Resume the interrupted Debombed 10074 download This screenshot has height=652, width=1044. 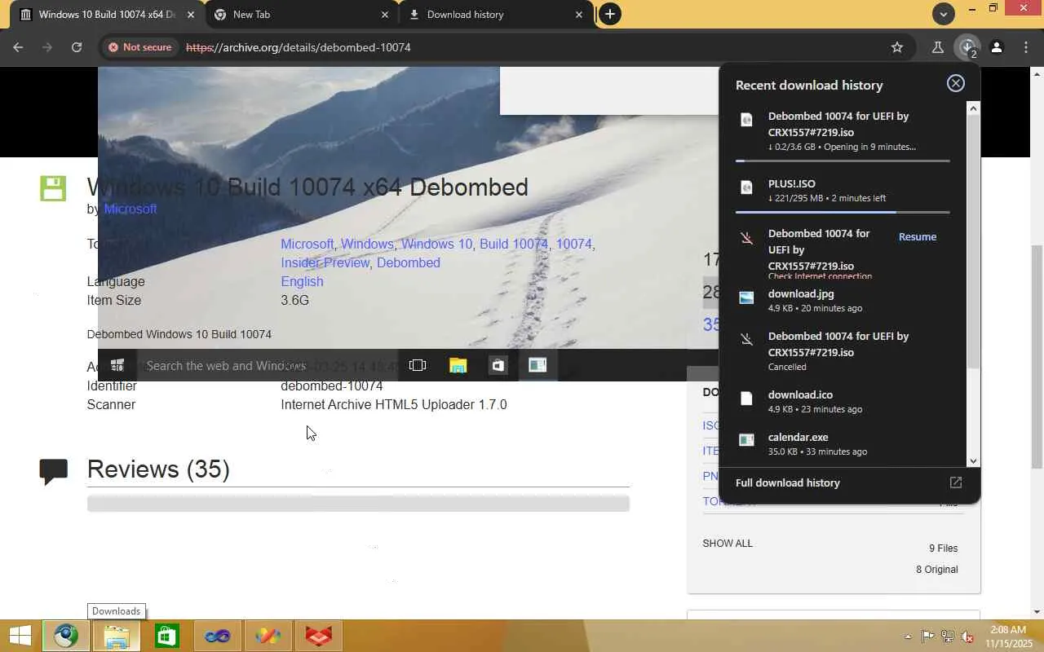click(x=918, y=236)
